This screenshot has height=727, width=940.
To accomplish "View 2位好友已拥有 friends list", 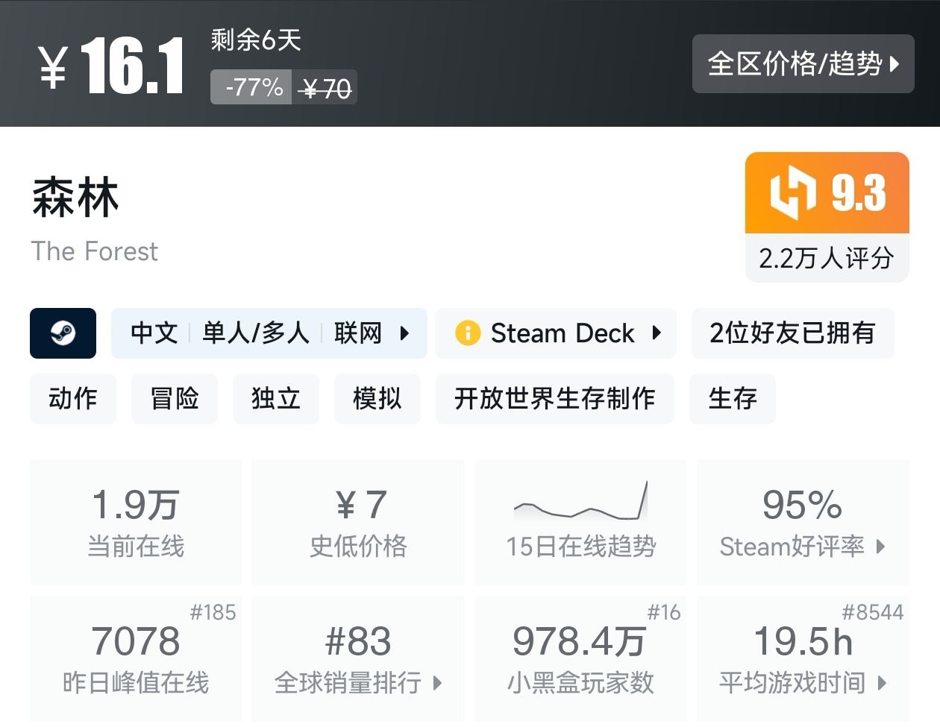I will click(792, 333).
